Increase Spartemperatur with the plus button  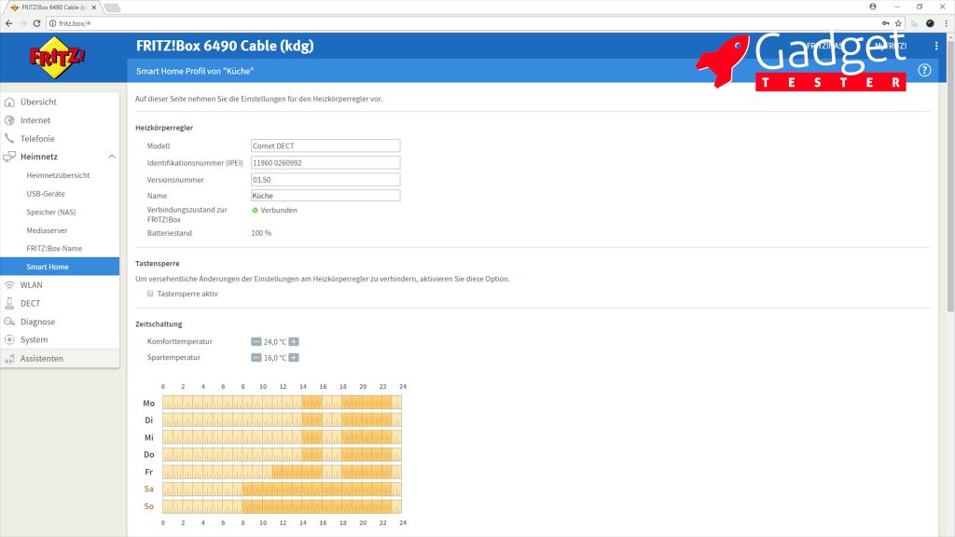[294, 358]
